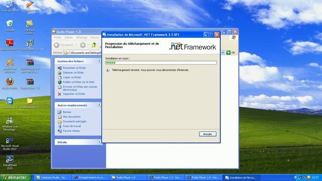Launch avast! Free Antivirus desktop shortcut
Image resolution: width=322 pixels, height=181 pixels.
[10, 66]
